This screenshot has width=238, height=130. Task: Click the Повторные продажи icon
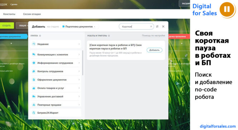coord(34,105)
